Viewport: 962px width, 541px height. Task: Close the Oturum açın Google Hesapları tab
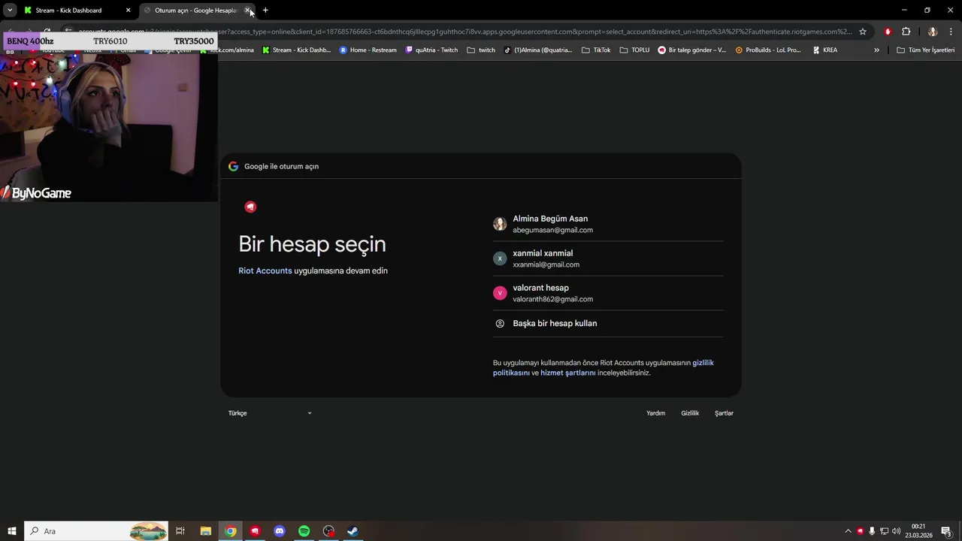click(248, 11)
